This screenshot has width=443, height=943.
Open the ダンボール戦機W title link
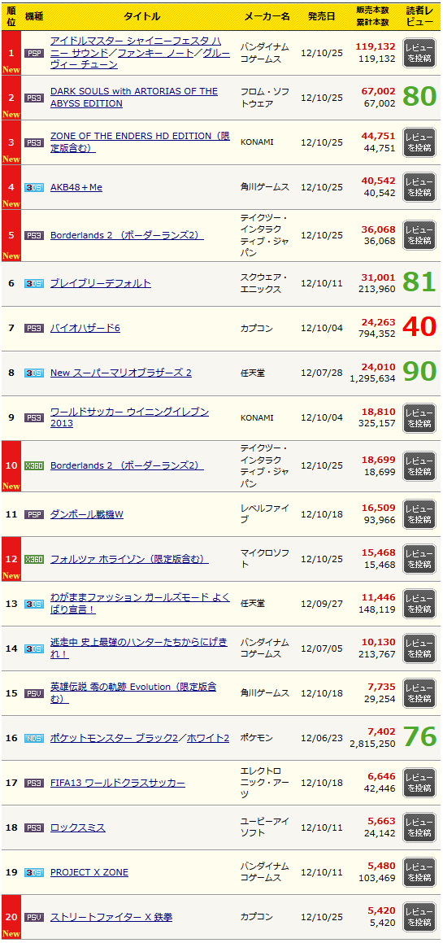(87, 514)
